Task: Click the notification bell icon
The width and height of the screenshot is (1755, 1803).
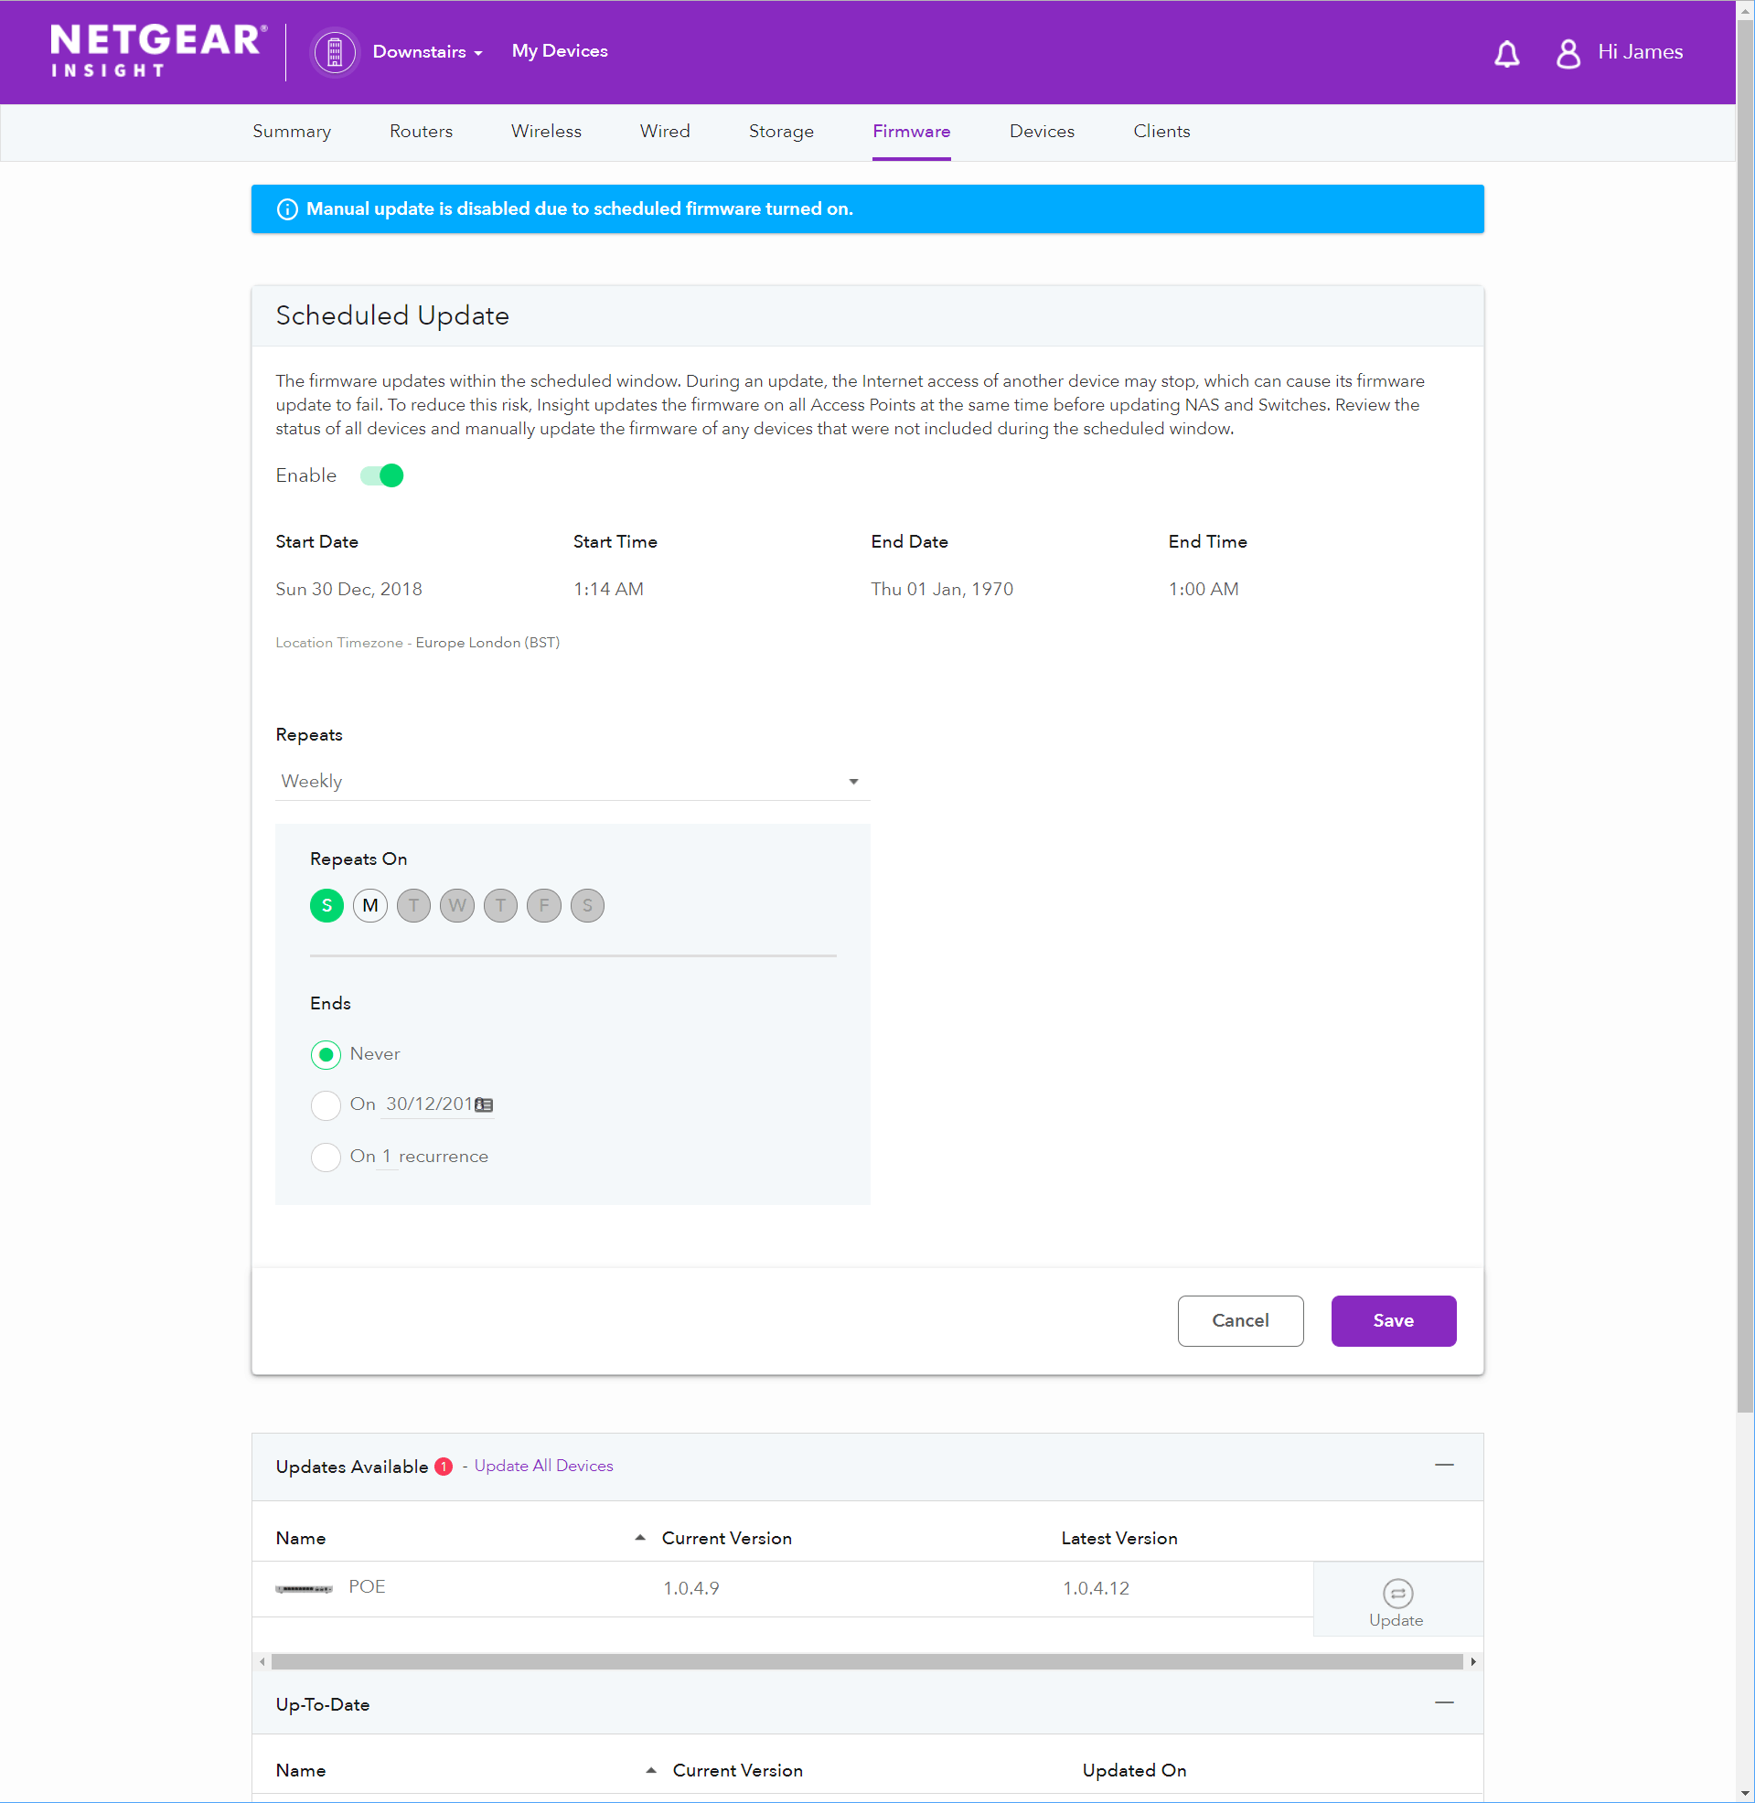Action: [x=1506, y=53]
